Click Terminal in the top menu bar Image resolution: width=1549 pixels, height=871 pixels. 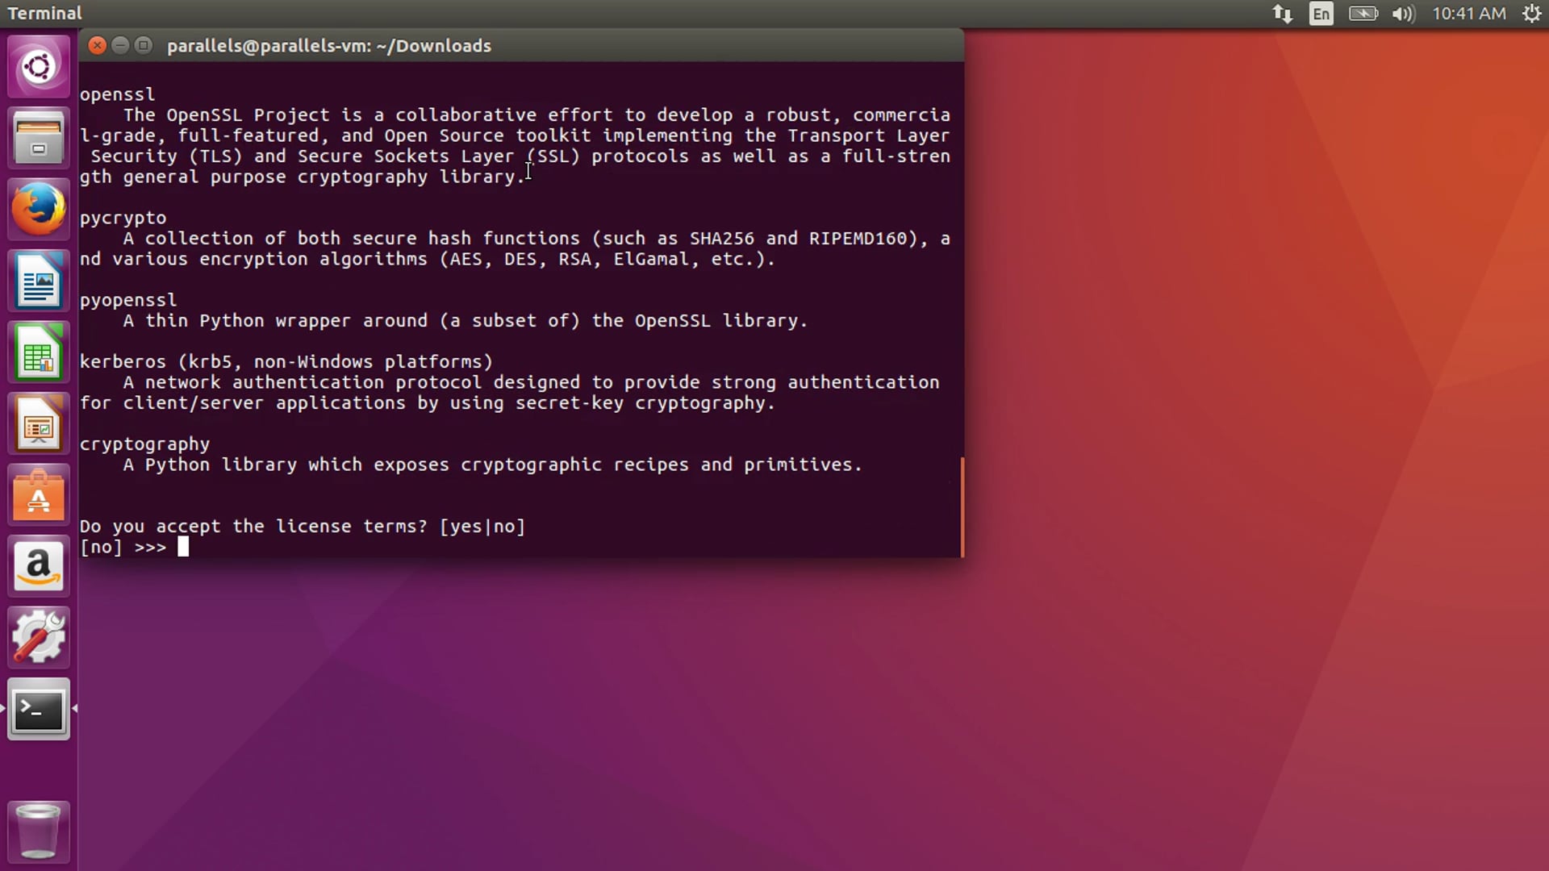click(45, 13)
